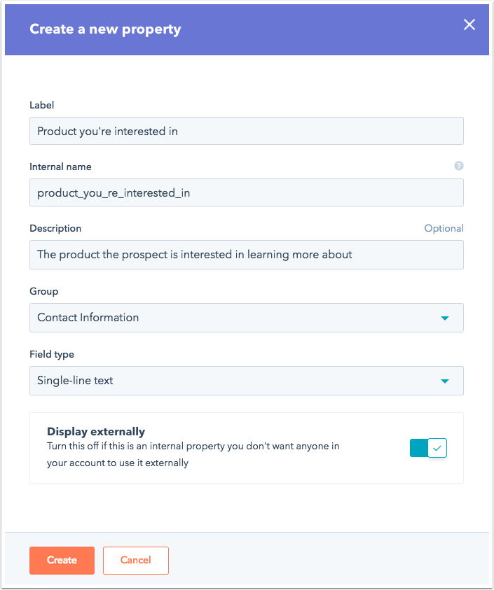Click the checkmark knob on the toggle

coord(437,448)
